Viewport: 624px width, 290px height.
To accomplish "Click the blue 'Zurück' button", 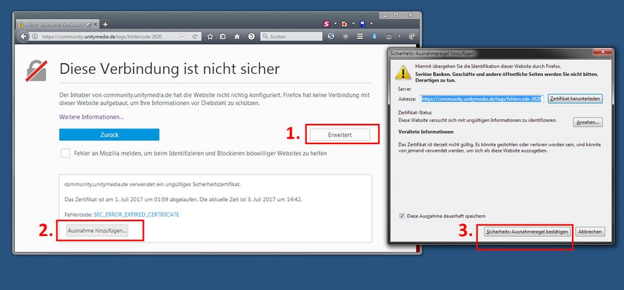I will click(x=109, y=135).
